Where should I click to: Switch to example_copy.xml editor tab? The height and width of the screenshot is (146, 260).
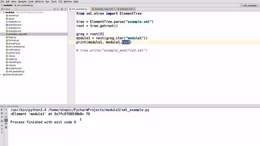pyautogui.click(x=104, y=9)
